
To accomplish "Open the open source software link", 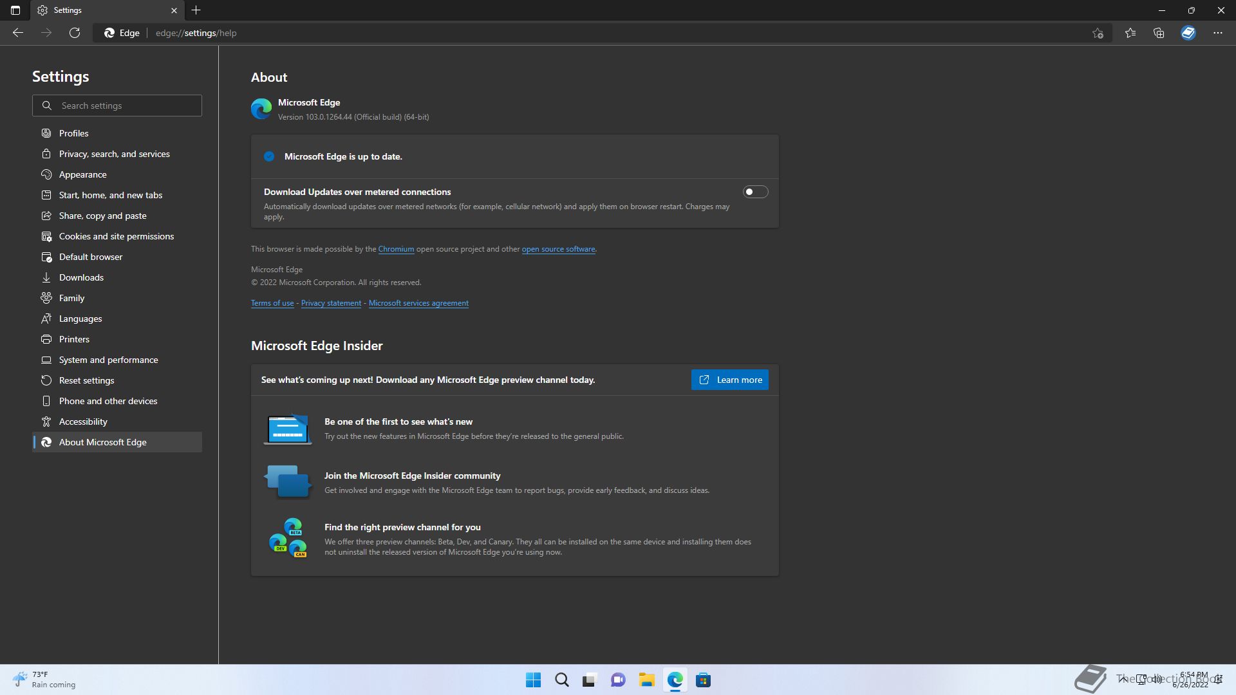I will (558, 249).
